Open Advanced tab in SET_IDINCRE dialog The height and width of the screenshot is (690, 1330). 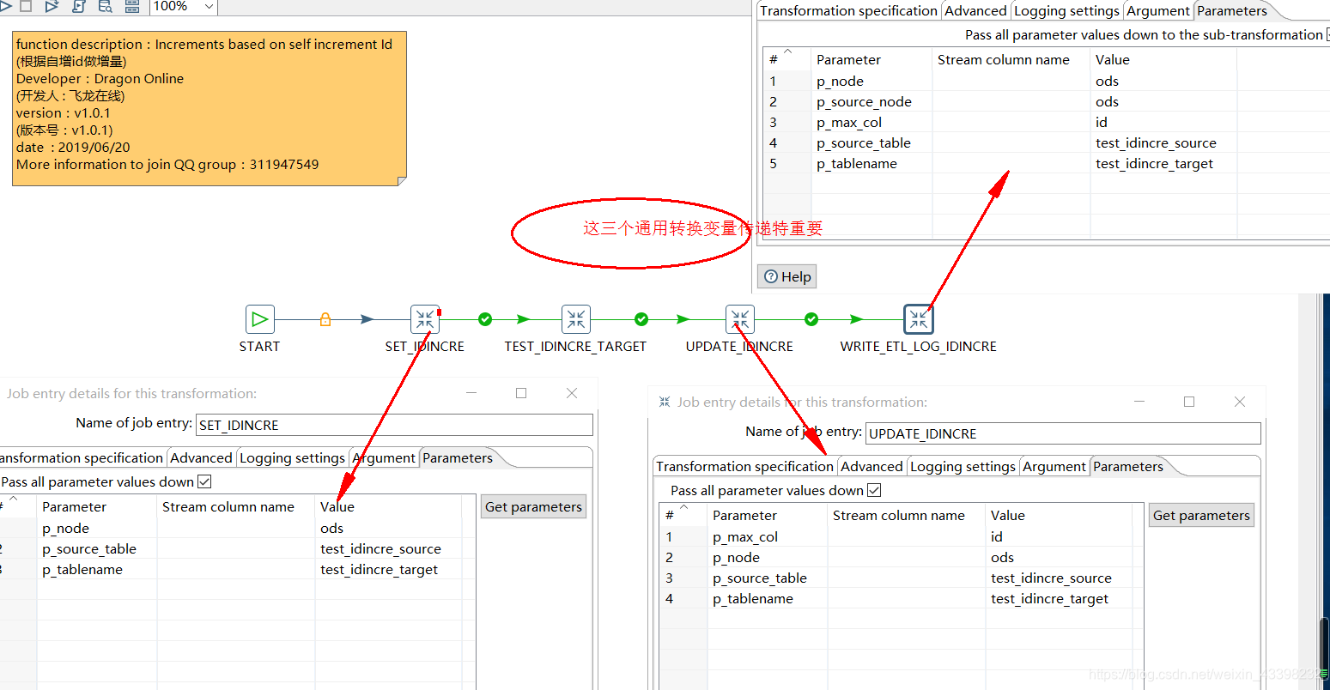click(x=201, y=458)
